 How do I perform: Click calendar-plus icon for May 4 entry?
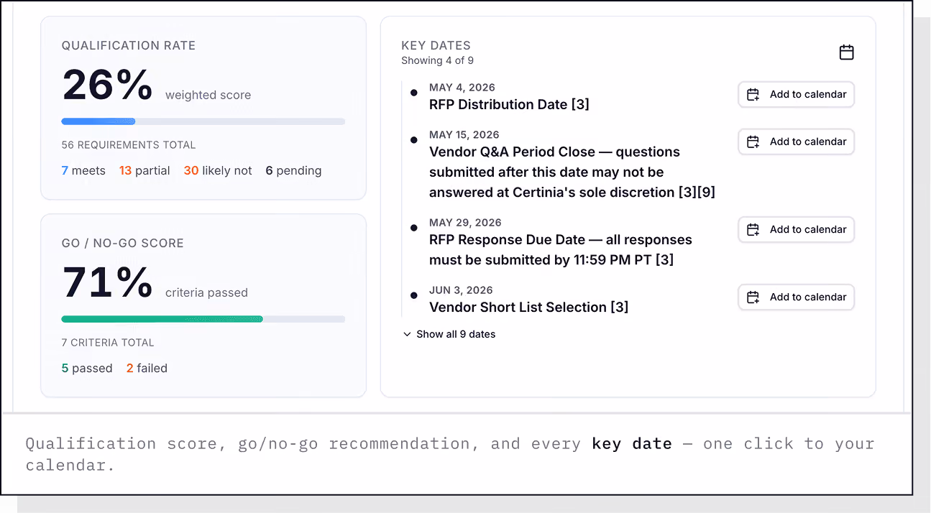[x=753, y=94]
